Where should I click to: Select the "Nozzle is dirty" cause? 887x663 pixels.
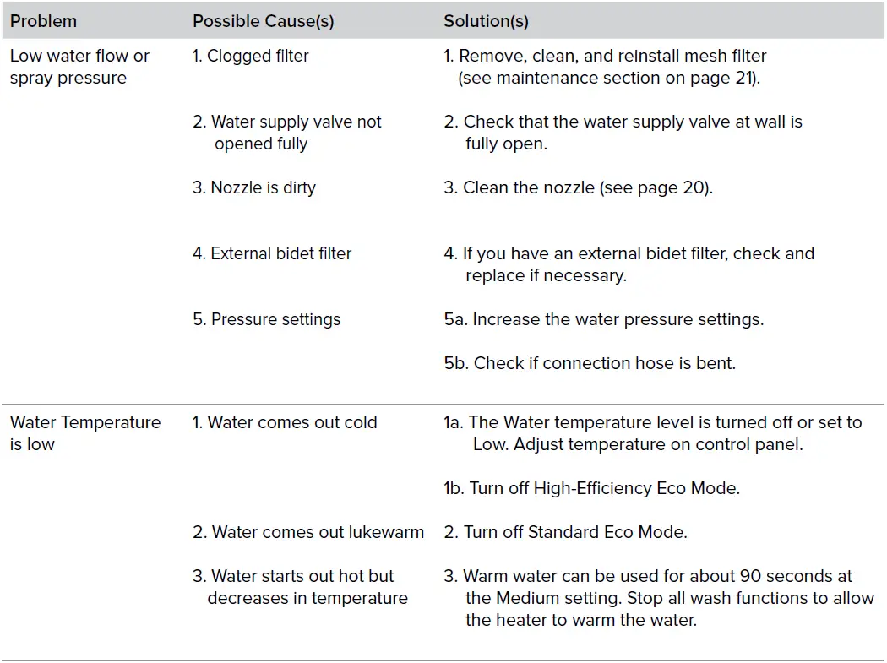click(x=254, y=187)
